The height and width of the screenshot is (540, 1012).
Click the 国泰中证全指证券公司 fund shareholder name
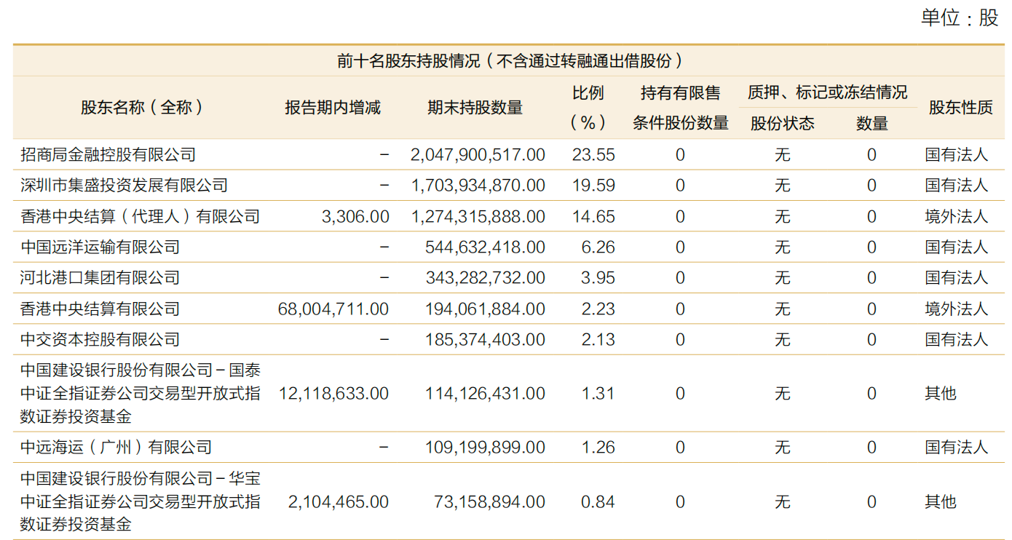click(x=141, y=394)
